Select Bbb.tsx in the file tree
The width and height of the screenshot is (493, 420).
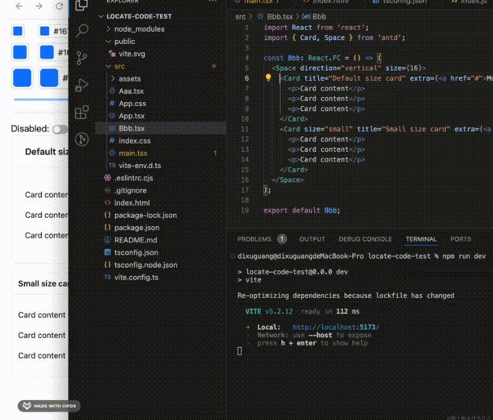160,129
